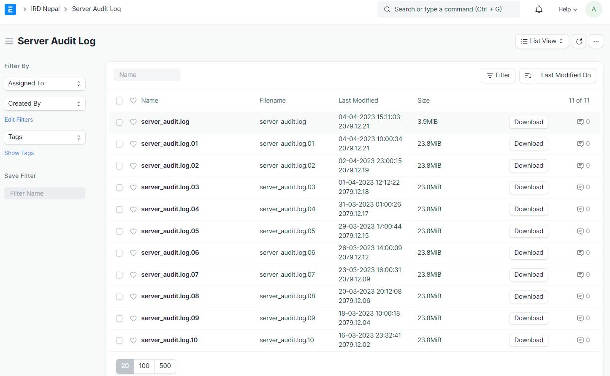Open the user avatar menu
This screenshot has height=376, width=610.
[593, 9]
